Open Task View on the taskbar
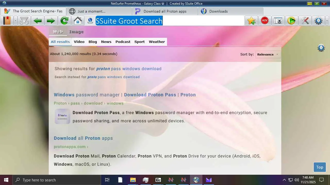 107,180
